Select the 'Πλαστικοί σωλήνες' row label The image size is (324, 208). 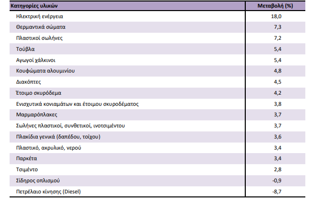[39, 38]
